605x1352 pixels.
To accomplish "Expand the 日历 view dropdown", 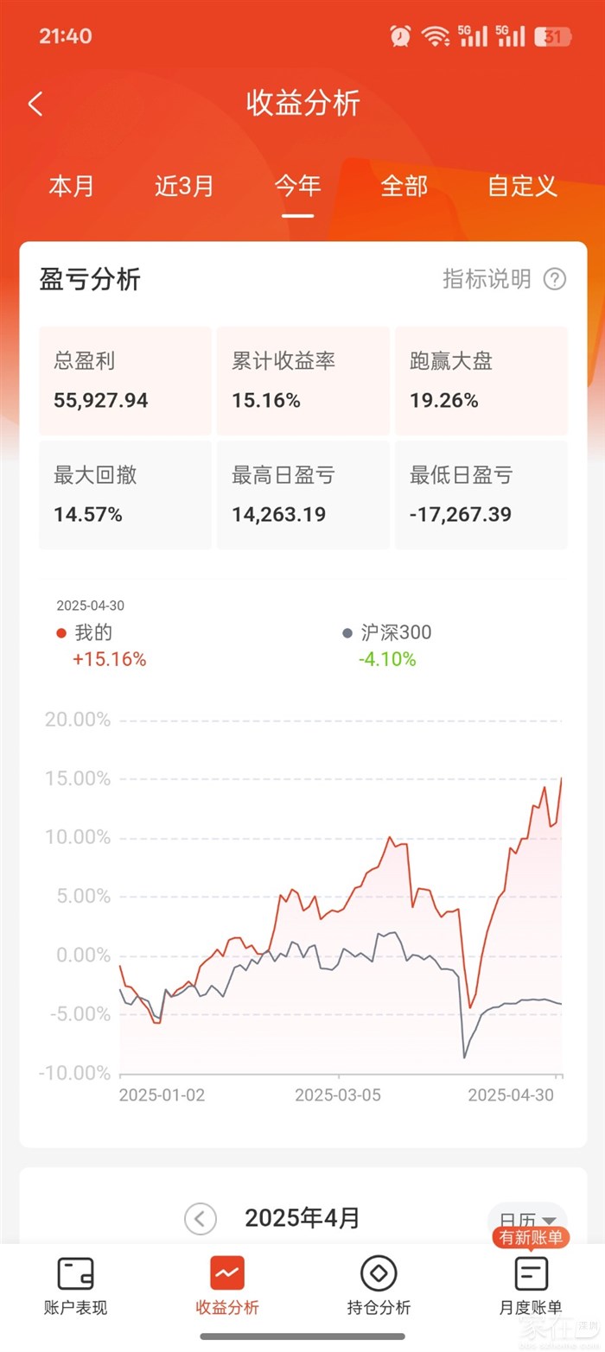I will point(527,1220).
